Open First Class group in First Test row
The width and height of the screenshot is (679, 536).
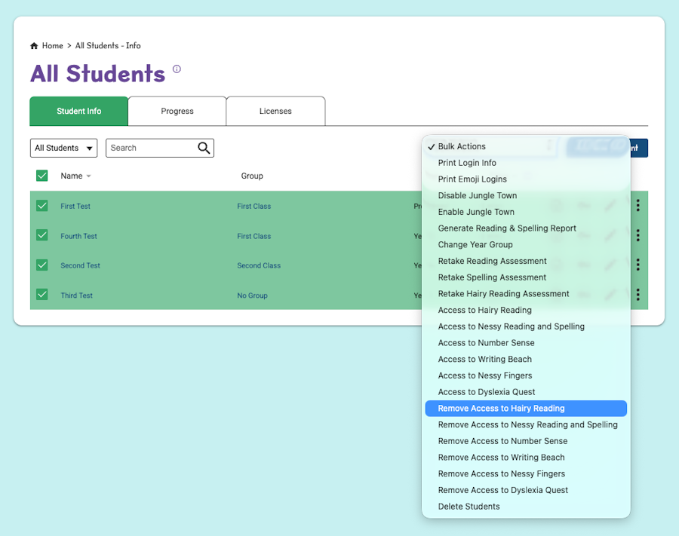pos(253,207)
